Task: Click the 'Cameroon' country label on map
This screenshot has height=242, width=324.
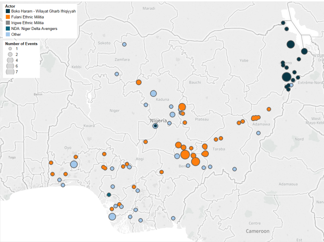Action: tap(258, 231)
